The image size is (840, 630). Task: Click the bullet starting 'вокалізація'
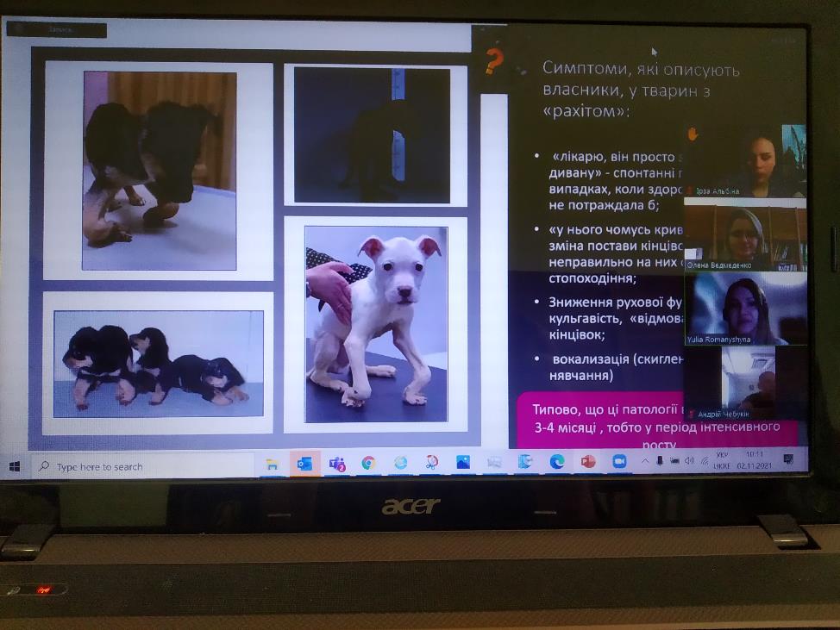coord(616,367)
